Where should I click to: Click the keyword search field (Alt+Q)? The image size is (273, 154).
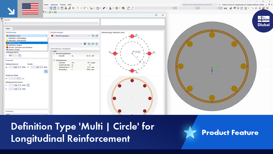(200, 5)
